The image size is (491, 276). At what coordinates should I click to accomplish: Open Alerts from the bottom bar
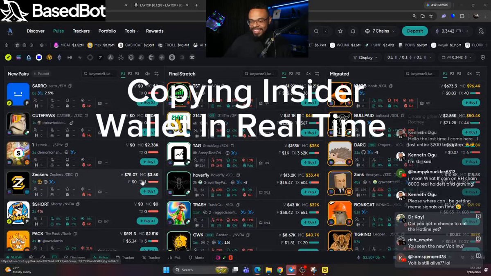pos(196,258)
